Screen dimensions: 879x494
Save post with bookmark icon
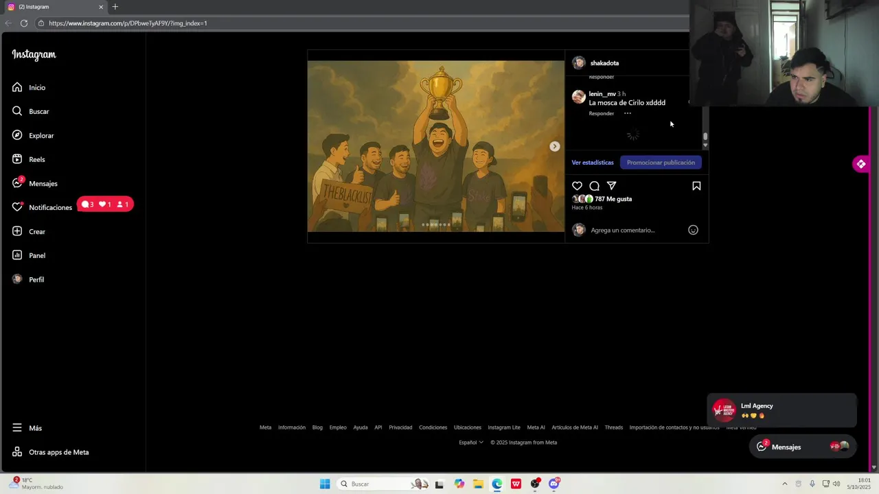696,186
